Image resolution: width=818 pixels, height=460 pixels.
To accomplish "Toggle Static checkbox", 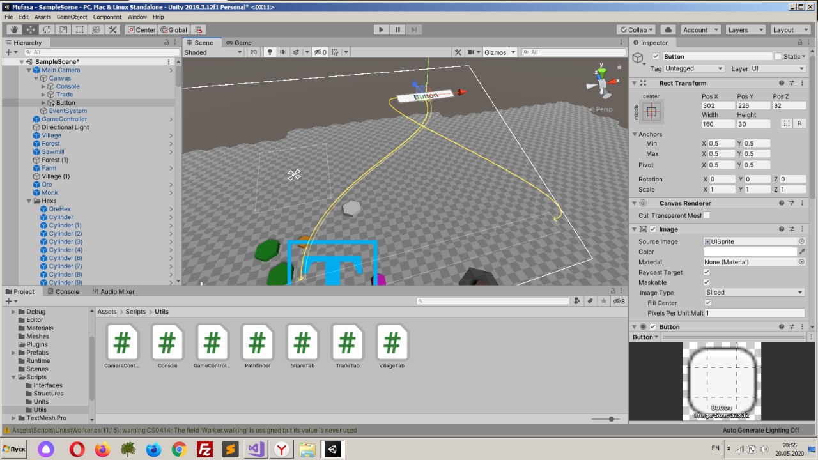I will click(778, 56).
